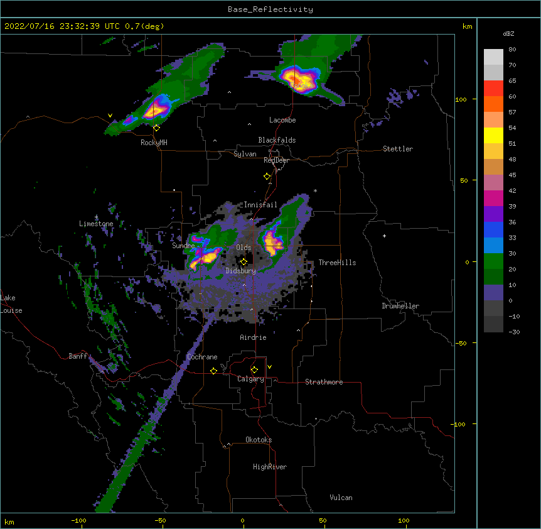This screenshot has width=541, height=529.
Task: Click the Strathmore map label
Action: click(324, 382)
